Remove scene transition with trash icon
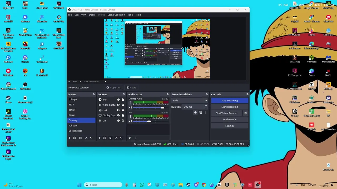Screen dimensions: 337x189 201,112
